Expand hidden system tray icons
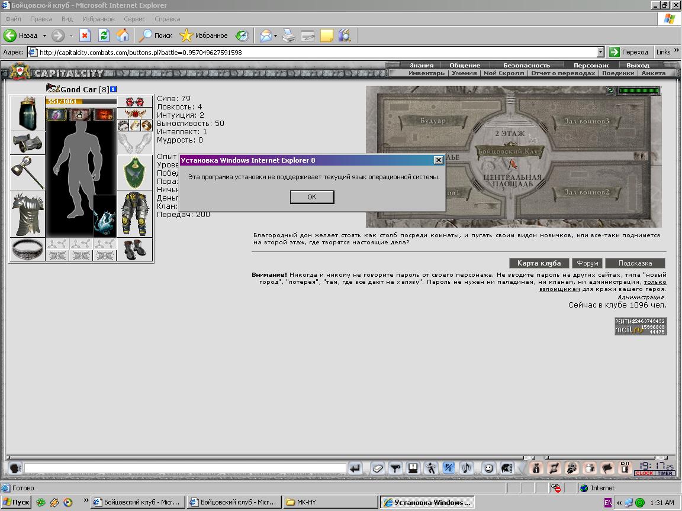The image size is (682, 511). click(x=619, y=503)
